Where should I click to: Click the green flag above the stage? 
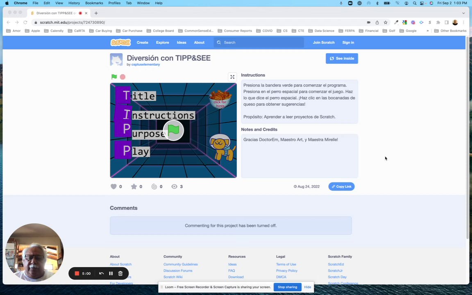coord(114,77)
